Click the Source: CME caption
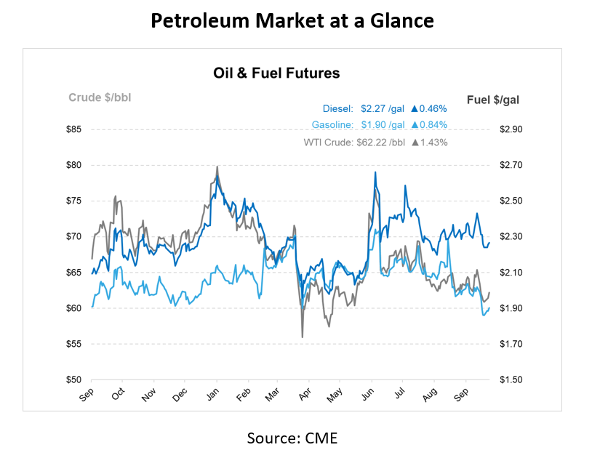 pyautogui.click(x=292, y=438)
